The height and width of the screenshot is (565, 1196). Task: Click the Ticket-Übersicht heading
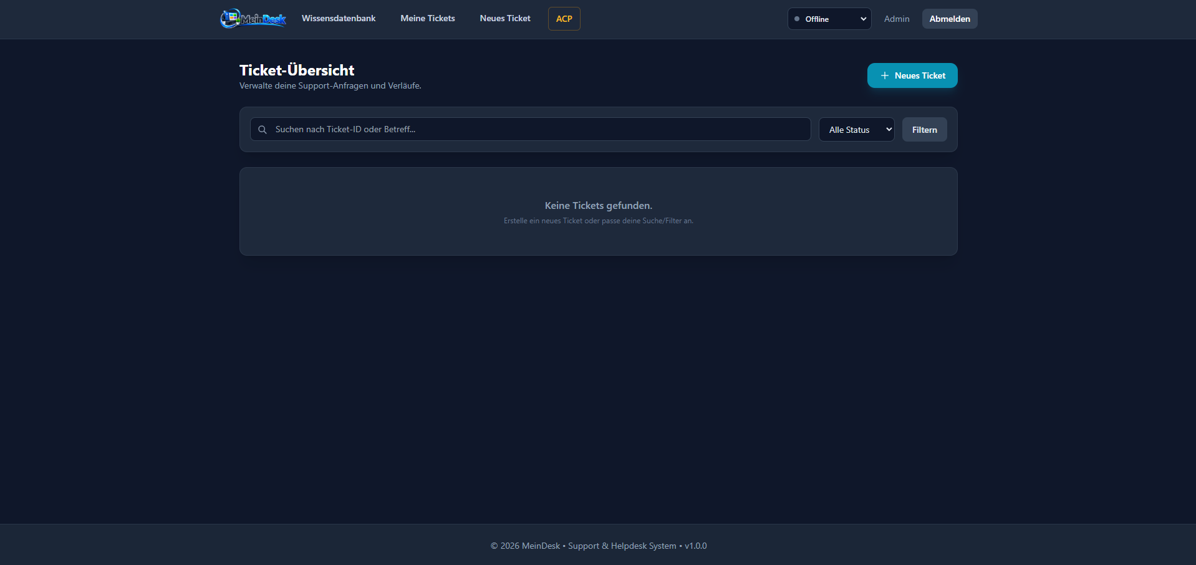coord(297,70)
